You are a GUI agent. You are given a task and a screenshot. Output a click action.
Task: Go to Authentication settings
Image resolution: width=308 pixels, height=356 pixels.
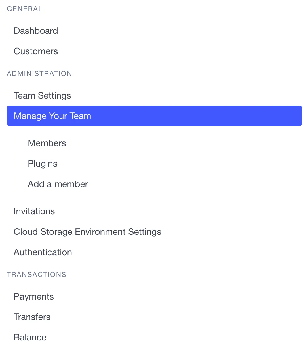tap(43, 252)
